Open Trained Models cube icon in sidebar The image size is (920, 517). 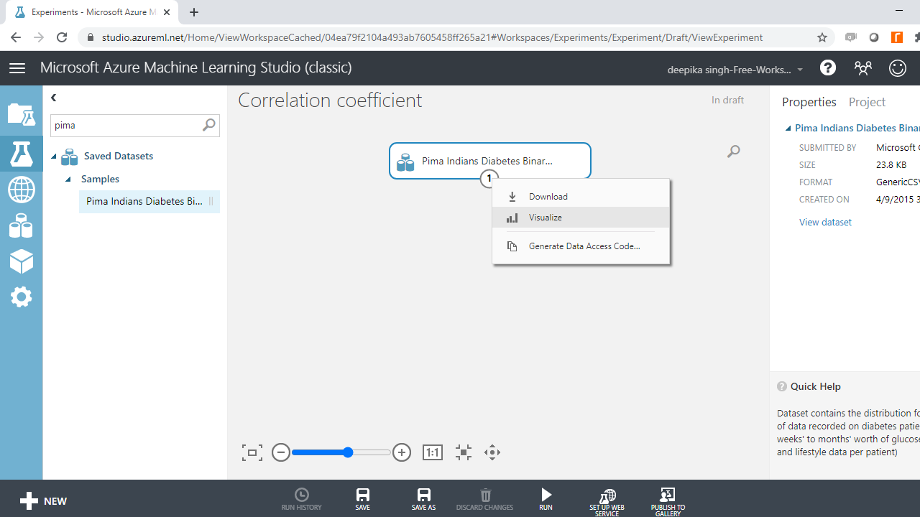21,261
